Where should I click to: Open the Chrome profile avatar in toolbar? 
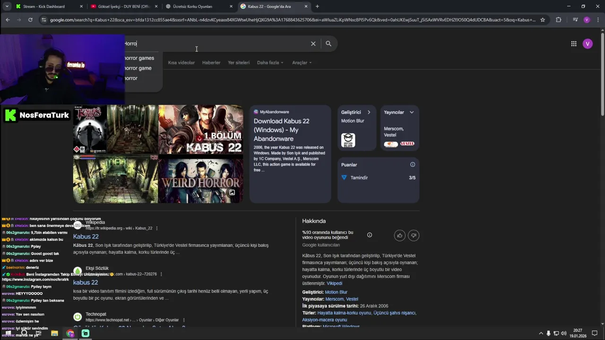coord(587,20)
